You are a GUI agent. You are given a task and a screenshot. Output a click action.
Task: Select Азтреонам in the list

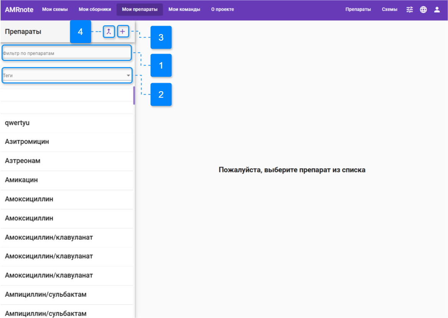[67, 161]
